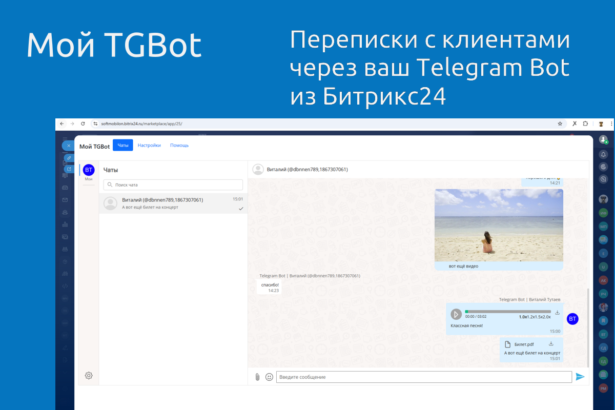Open the browser three-dot menu
This screenshot has width=615, height=410.
coord(611,124)
